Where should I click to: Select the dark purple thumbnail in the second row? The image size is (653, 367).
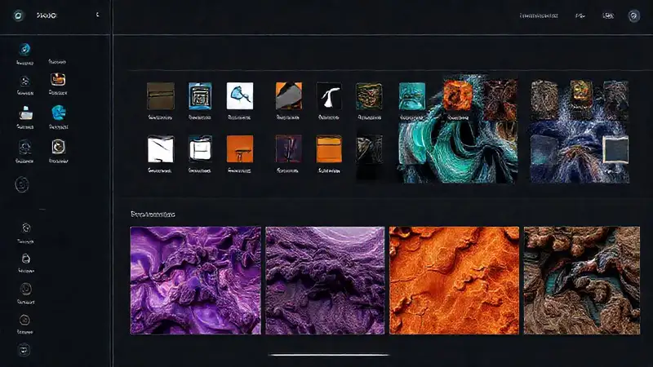289,148
